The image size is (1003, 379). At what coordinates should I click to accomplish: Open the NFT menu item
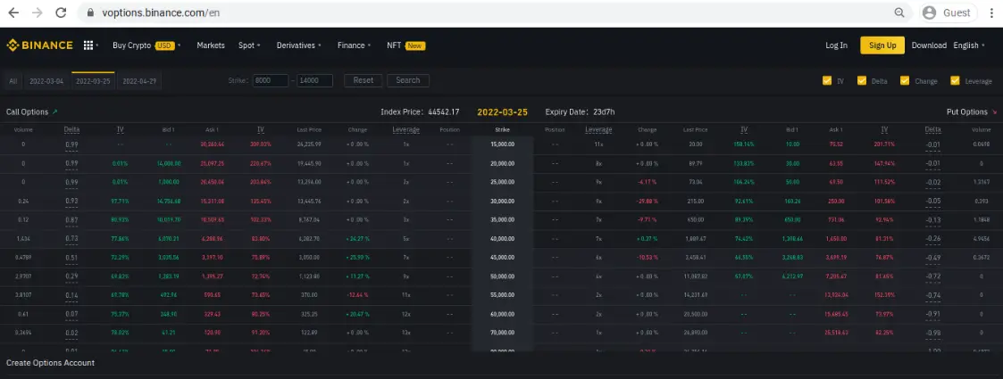[406, 45]
